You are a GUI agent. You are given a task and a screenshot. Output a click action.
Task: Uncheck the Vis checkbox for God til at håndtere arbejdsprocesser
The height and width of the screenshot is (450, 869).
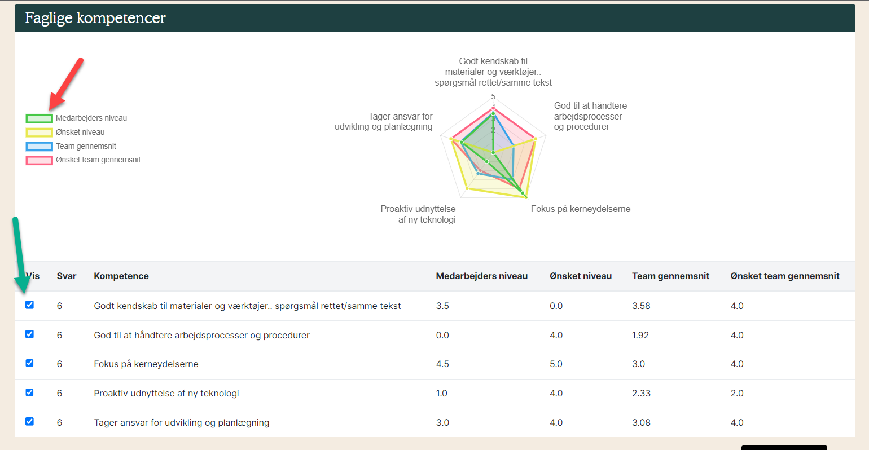pos(29,334)
